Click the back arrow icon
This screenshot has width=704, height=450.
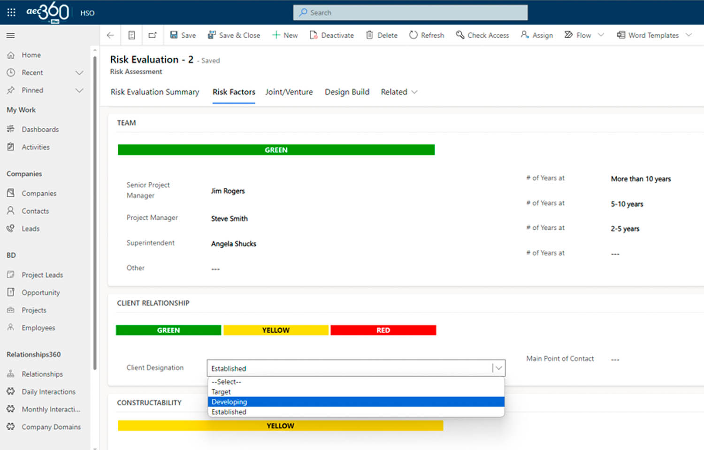tap(110, 35)
